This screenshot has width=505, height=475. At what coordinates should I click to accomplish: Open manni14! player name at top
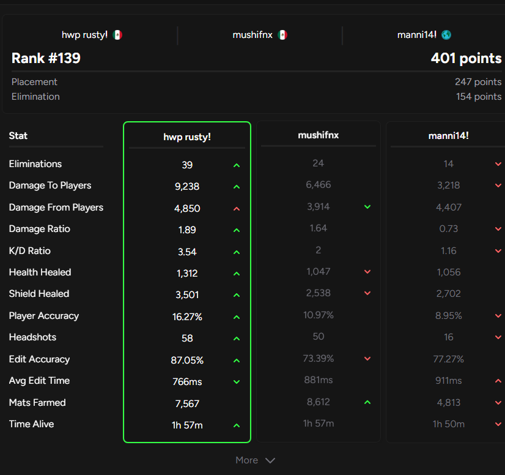[417, 34]
